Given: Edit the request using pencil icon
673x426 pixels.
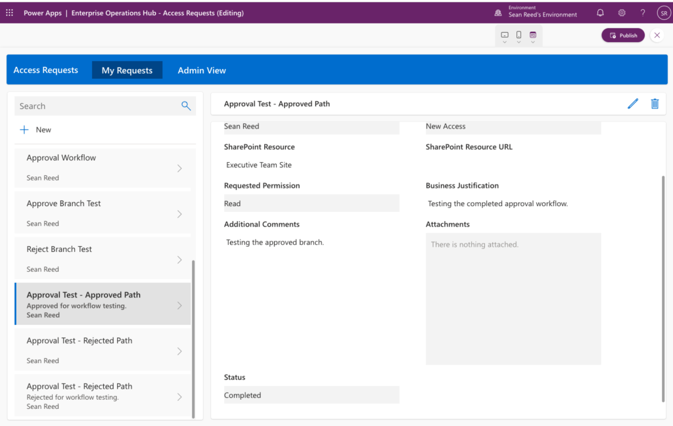Looking at the screenshot, I should point(633,104).
